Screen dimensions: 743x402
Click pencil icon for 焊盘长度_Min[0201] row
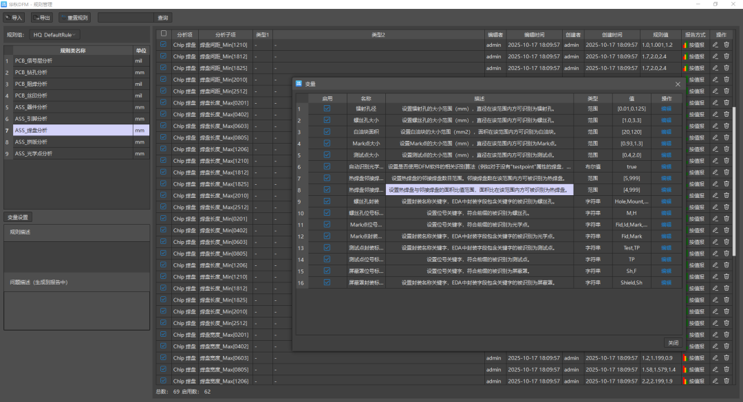[715, 219]
